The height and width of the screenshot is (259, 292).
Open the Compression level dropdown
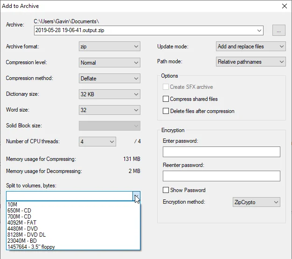tap(110, 63)
